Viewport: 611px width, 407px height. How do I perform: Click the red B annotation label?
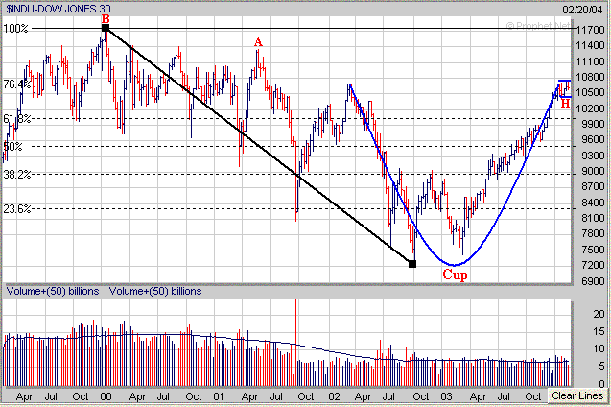pos(106,18)
